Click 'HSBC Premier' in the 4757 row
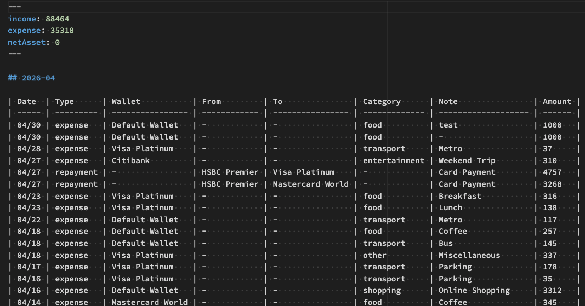The width and height of the screenshot is (585, 306). 230,172
